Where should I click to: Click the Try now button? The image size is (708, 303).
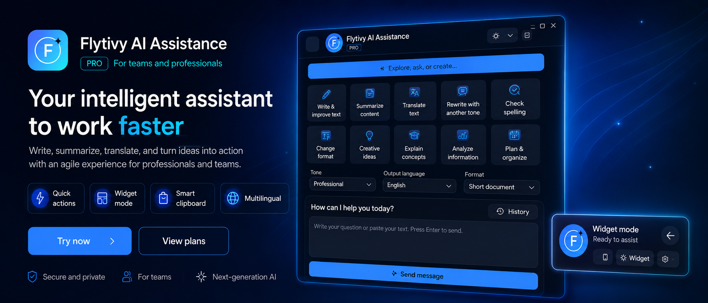point(80,241)
